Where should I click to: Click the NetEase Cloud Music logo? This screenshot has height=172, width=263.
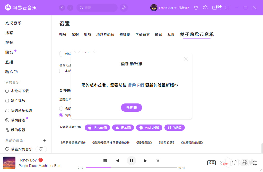21,7
